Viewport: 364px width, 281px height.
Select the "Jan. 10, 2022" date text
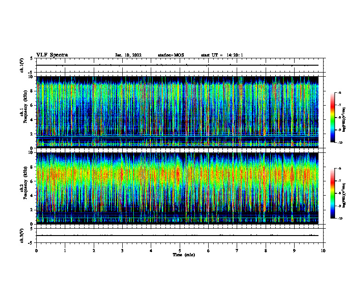(x=128, y=55)
